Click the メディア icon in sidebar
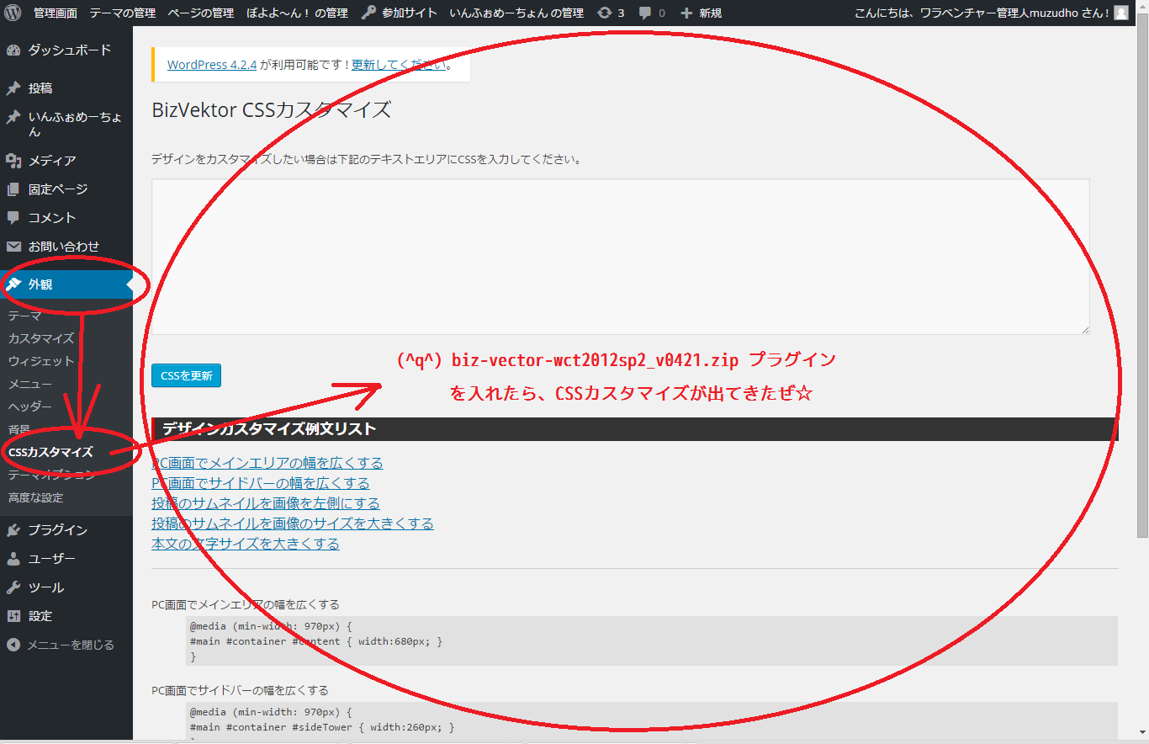This screenshot has width=1149, height=744. pos(13,161)
